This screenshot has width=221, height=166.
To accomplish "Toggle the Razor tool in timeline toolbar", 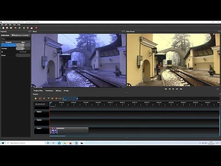I will click(x=44, y=98).
